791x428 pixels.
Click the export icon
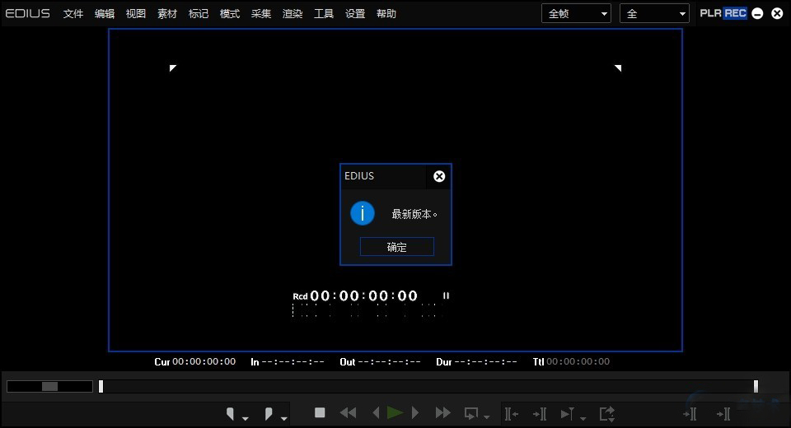pos(607,414)
